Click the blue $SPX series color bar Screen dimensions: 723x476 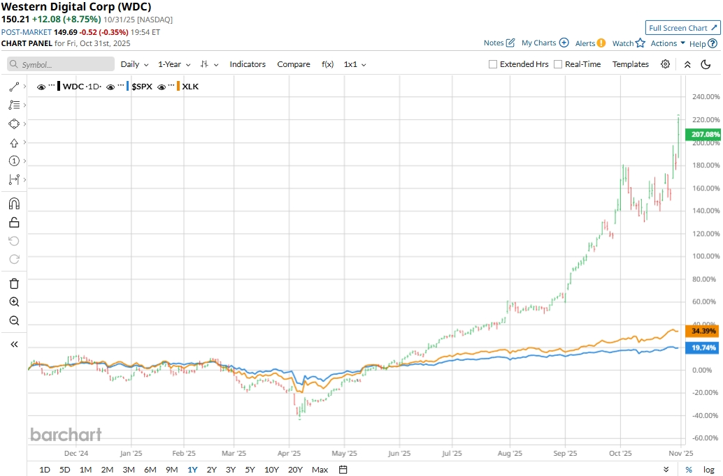coord(128,86)
